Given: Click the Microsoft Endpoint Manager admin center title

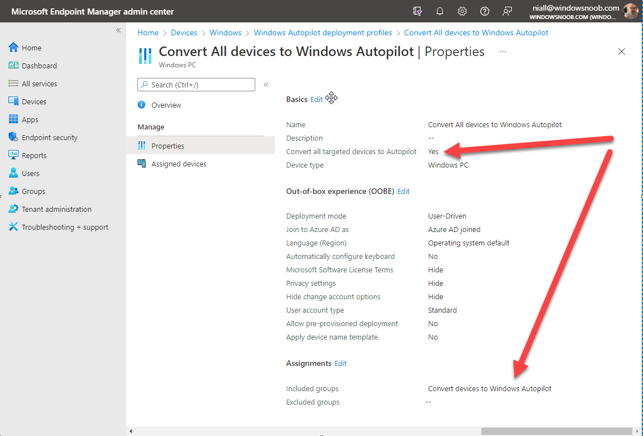Looking at the screenshot, I should click(93, 11).
